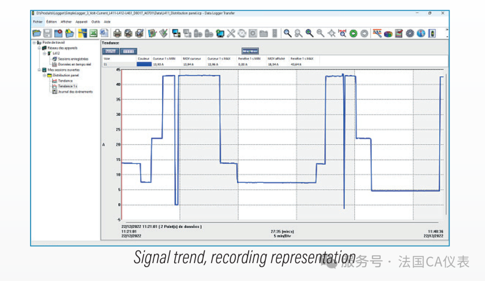Collapse the Mes sessions ouvertes node
This screenshot has height=281, width=485.
[x=39, y=70]
